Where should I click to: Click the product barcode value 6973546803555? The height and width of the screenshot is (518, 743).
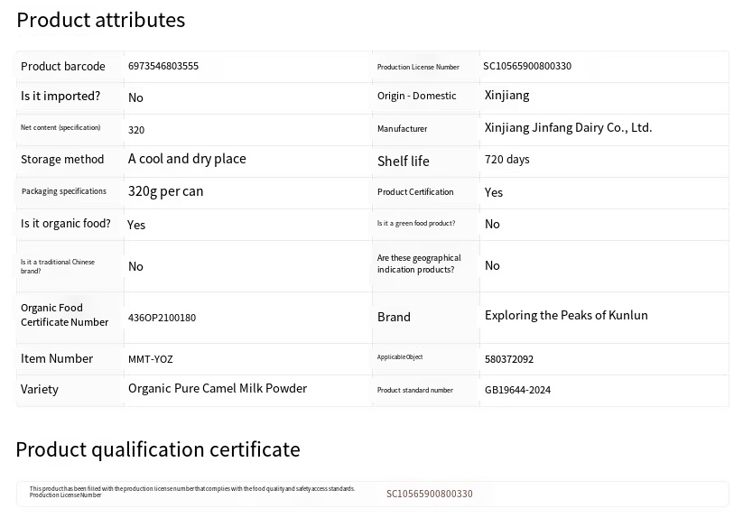[x=163, y=67]
